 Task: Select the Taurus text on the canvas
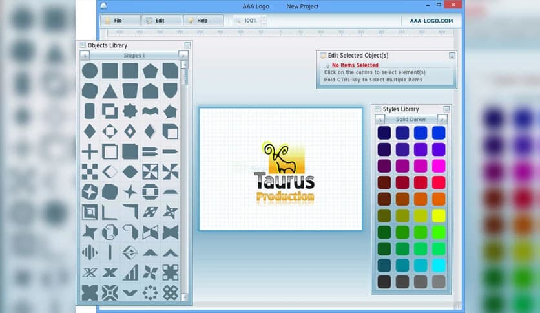(284, 180)
